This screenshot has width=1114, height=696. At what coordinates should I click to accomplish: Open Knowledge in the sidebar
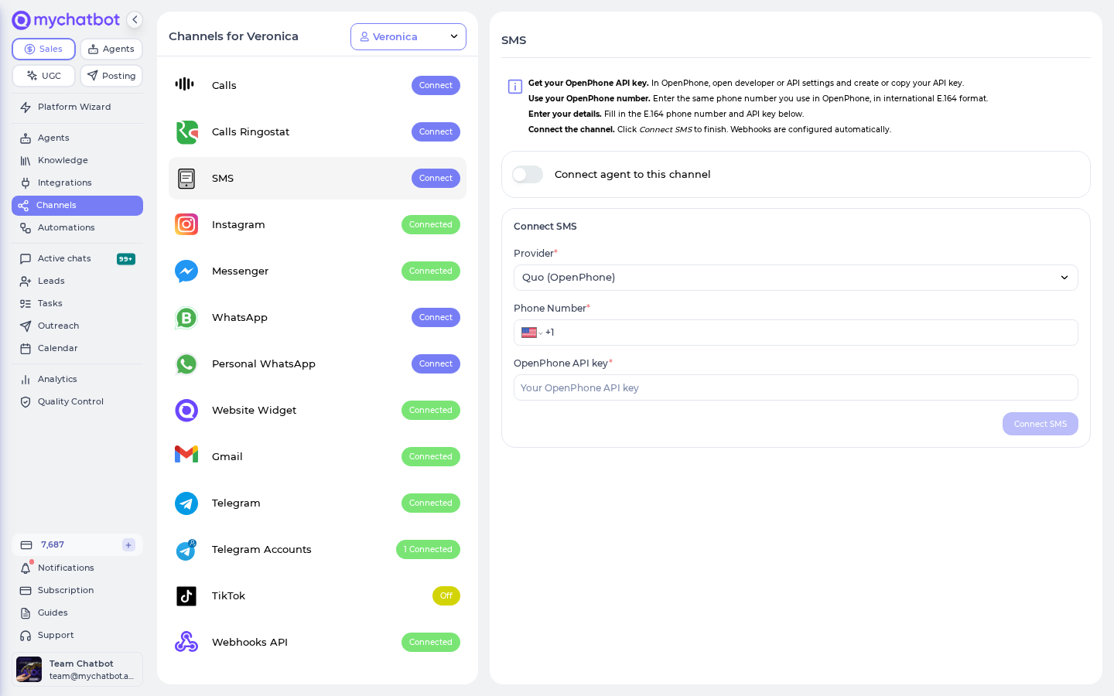pyautogui.click(x=77, y=161)
